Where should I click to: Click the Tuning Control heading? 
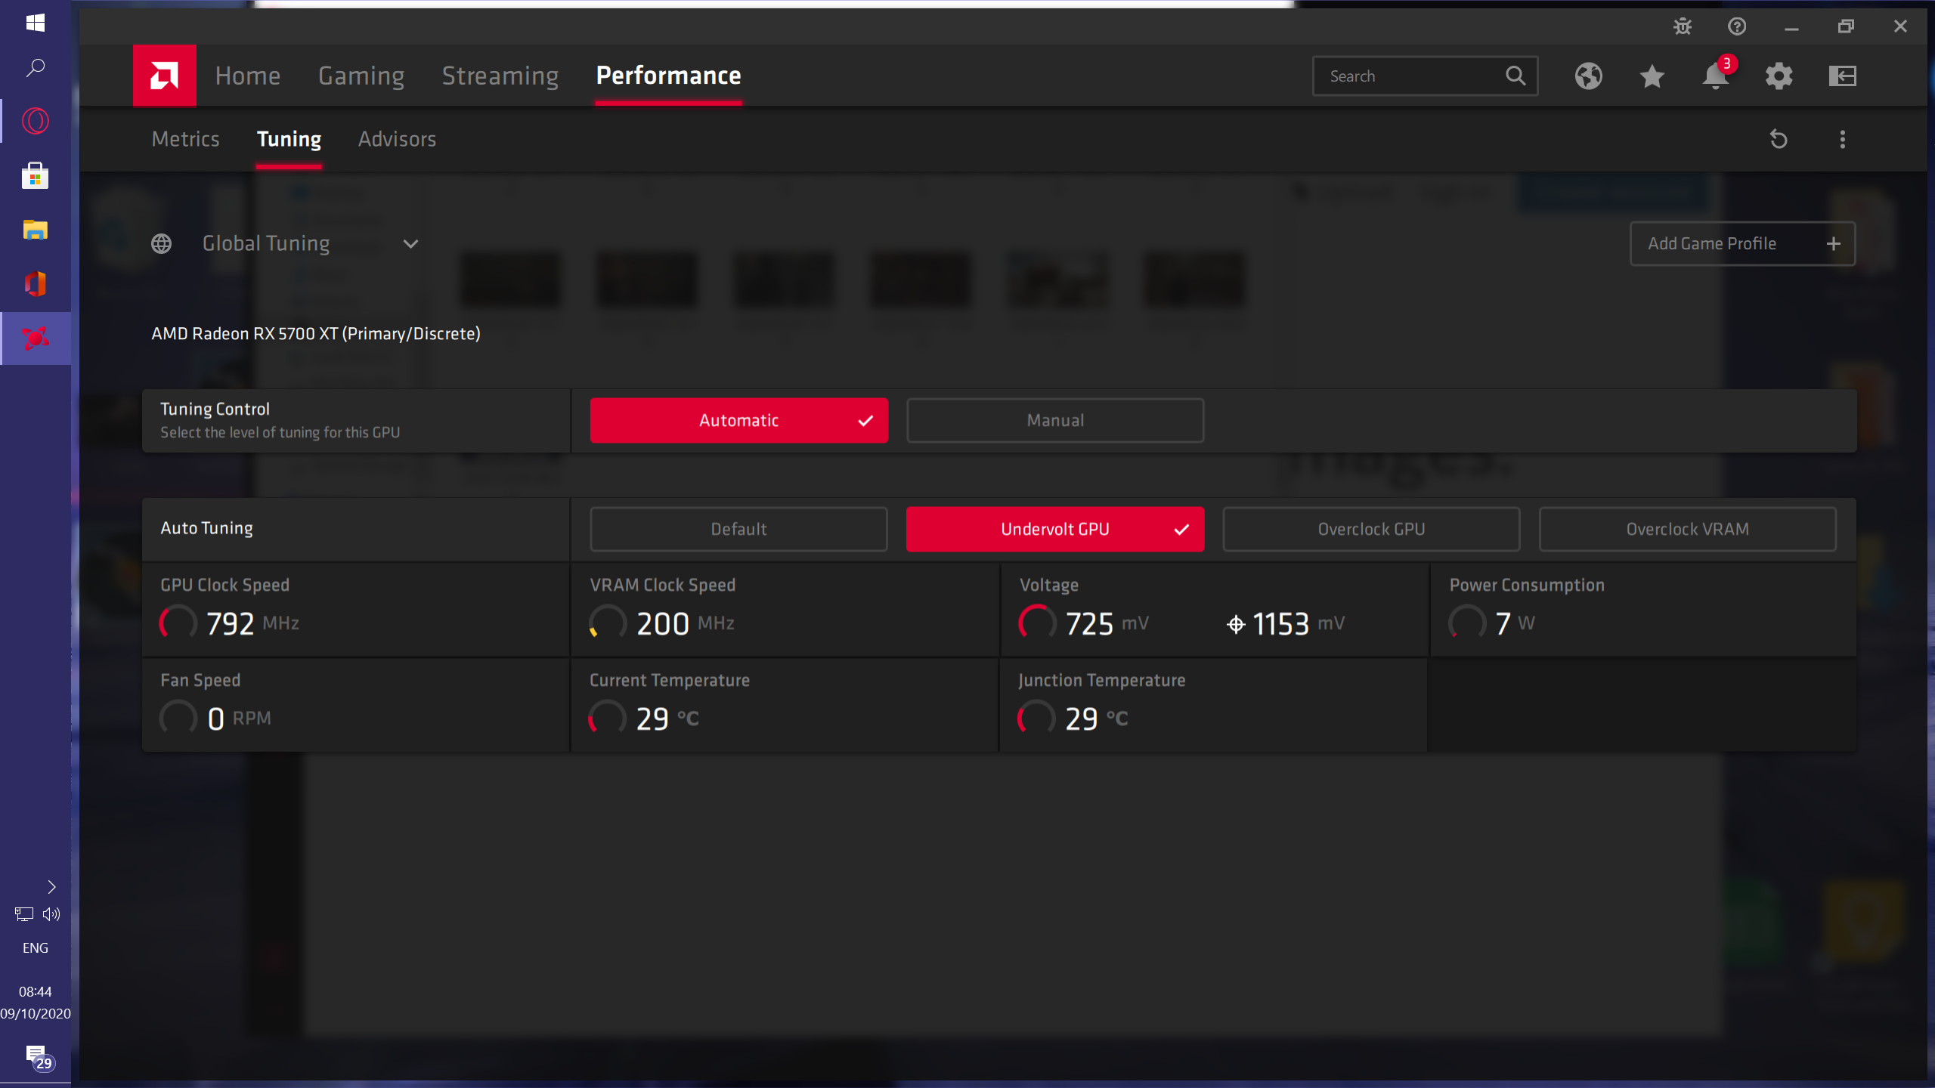(x=215, y=409)
